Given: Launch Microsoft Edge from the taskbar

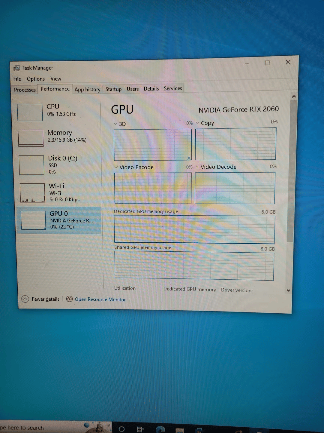Looking at the screenshot, I should 161,429.
